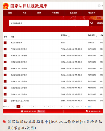This screenshot has width=105, height=131.
Task: Click 安徽省人民代表大会常务委员会 cell
Action: pos(71,69)
